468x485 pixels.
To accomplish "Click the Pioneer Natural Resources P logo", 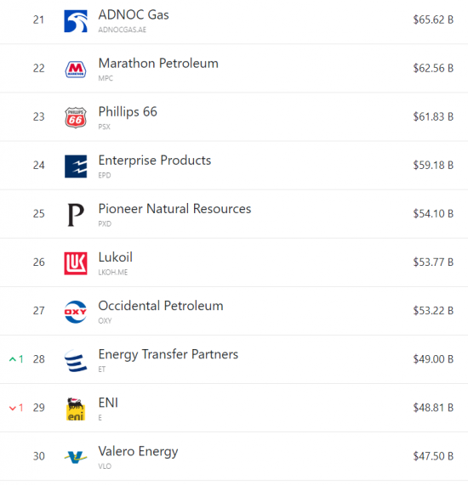I will click(76, 215).
